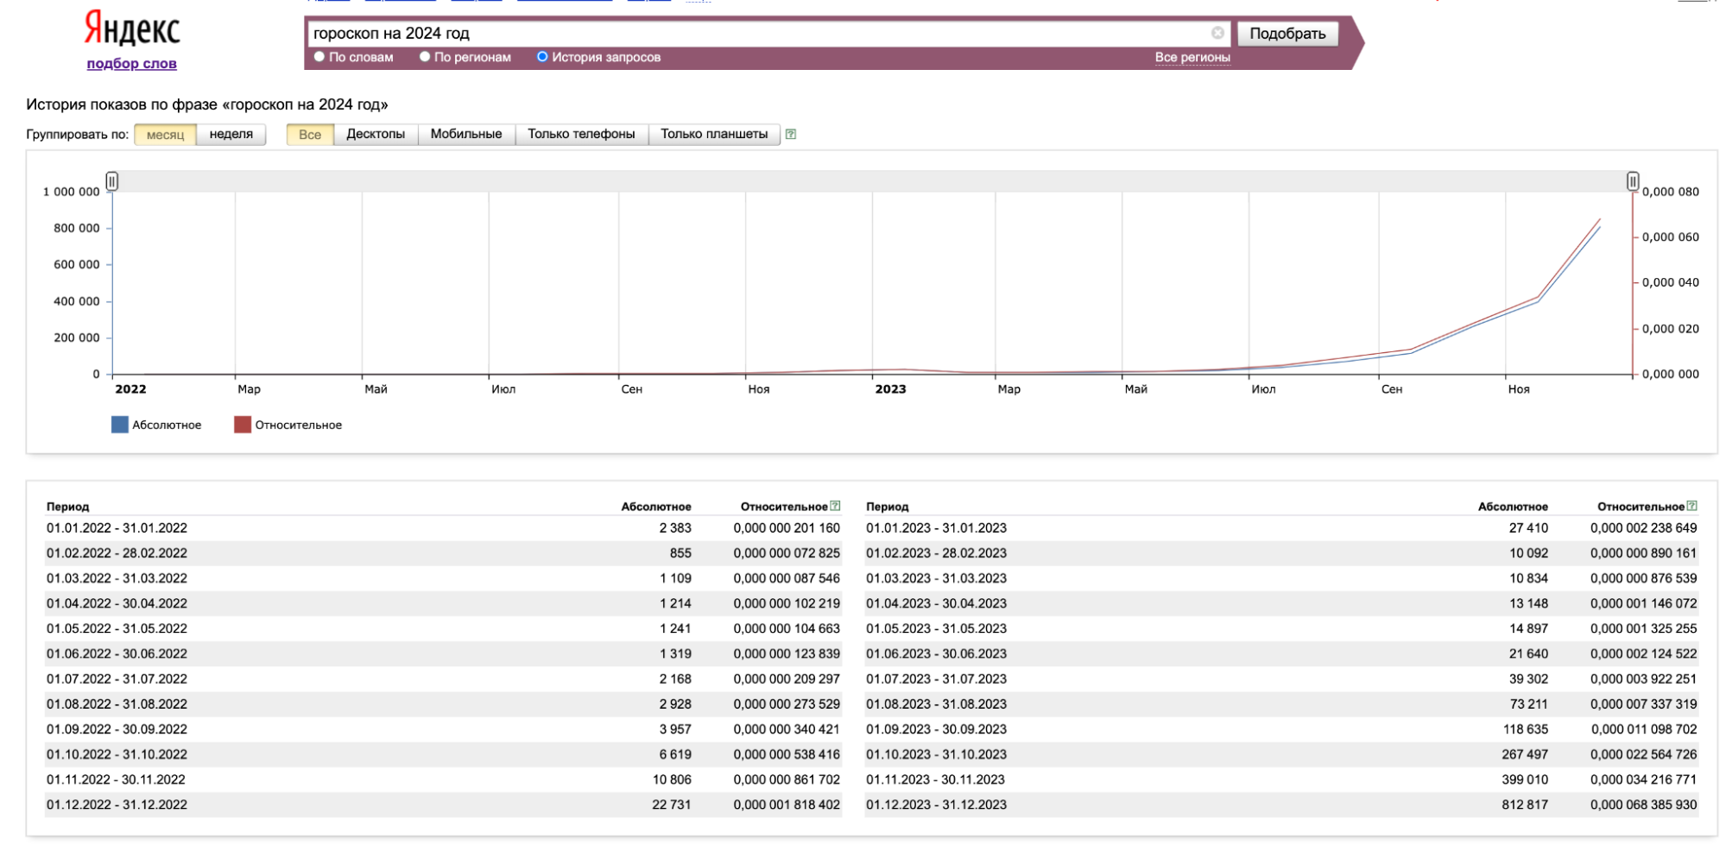Click the absolute value 73 211
Screen dimensions: 1726x846
pos(1528,704)
